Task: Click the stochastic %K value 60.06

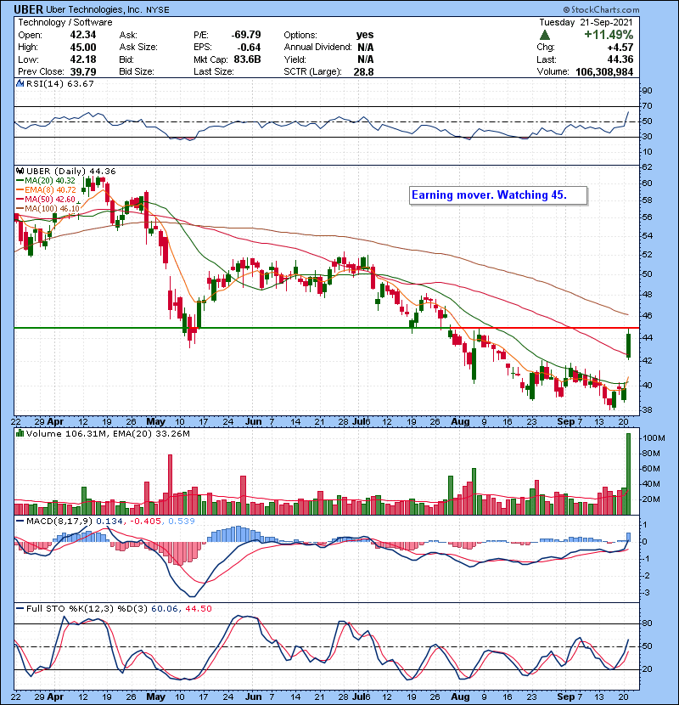Action: pyautogui.click(x=165, y=609)
